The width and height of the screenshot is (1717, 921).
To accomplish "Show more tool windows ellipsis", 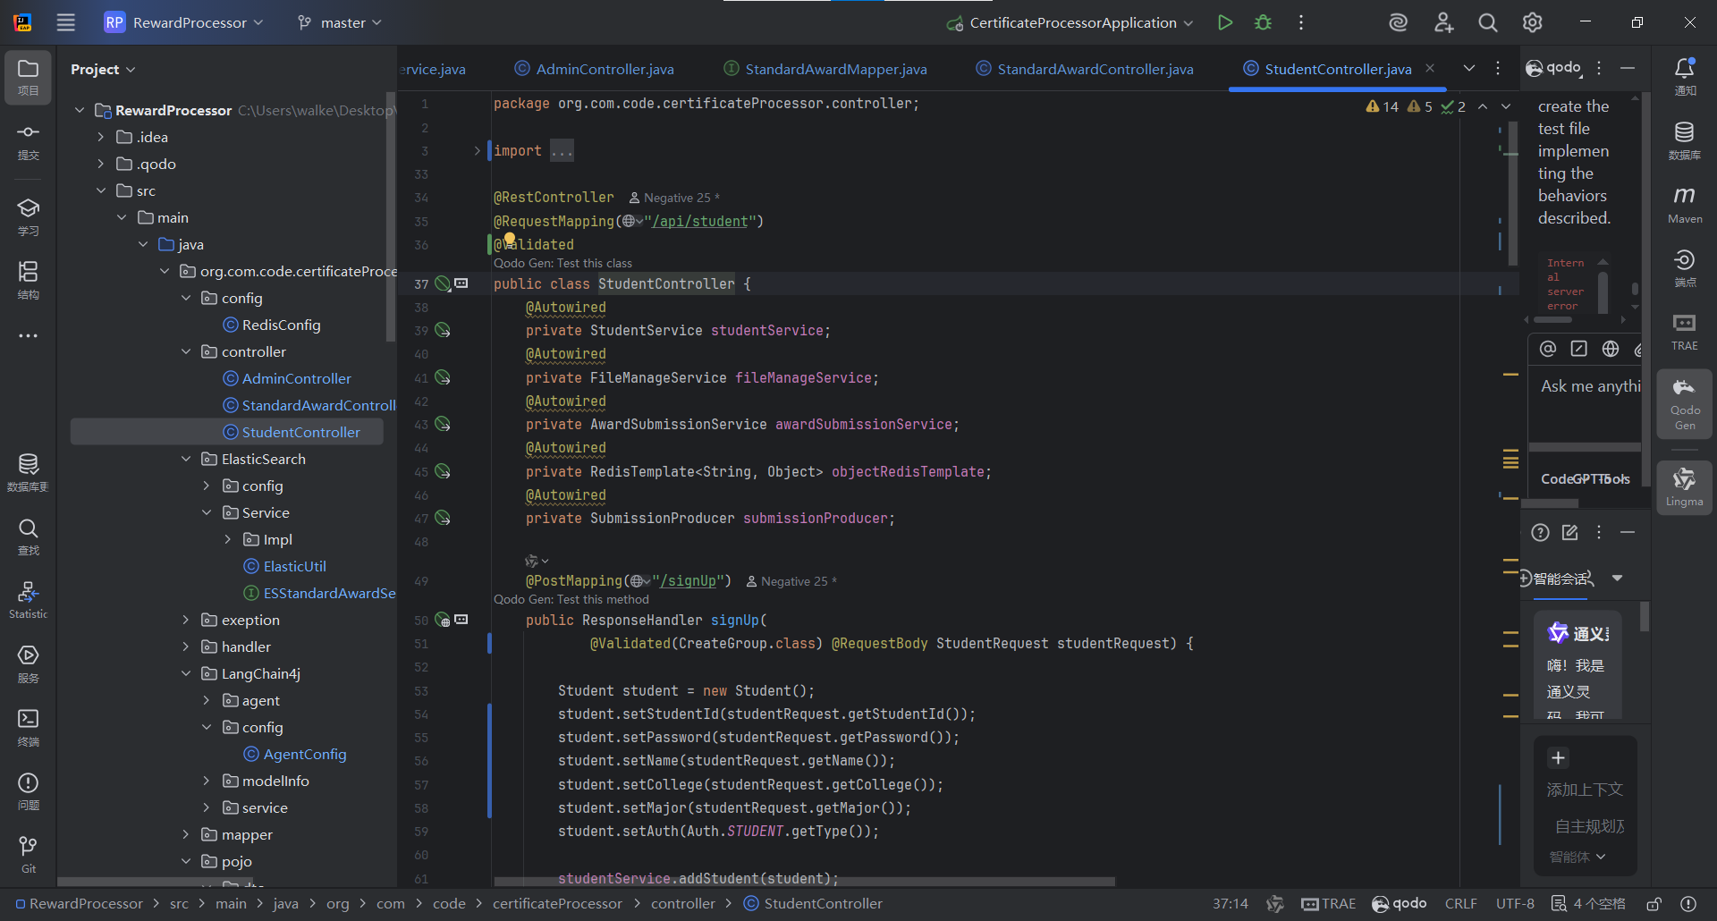I will click(x=28, y=336).
